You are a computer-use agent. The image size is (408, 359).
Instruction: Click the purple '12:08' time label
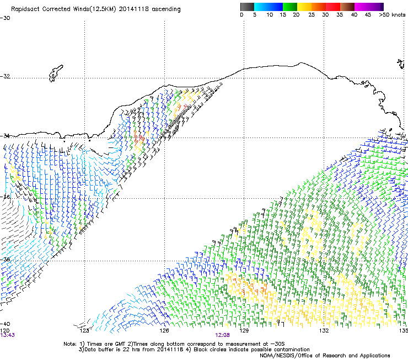click(223, 335)
